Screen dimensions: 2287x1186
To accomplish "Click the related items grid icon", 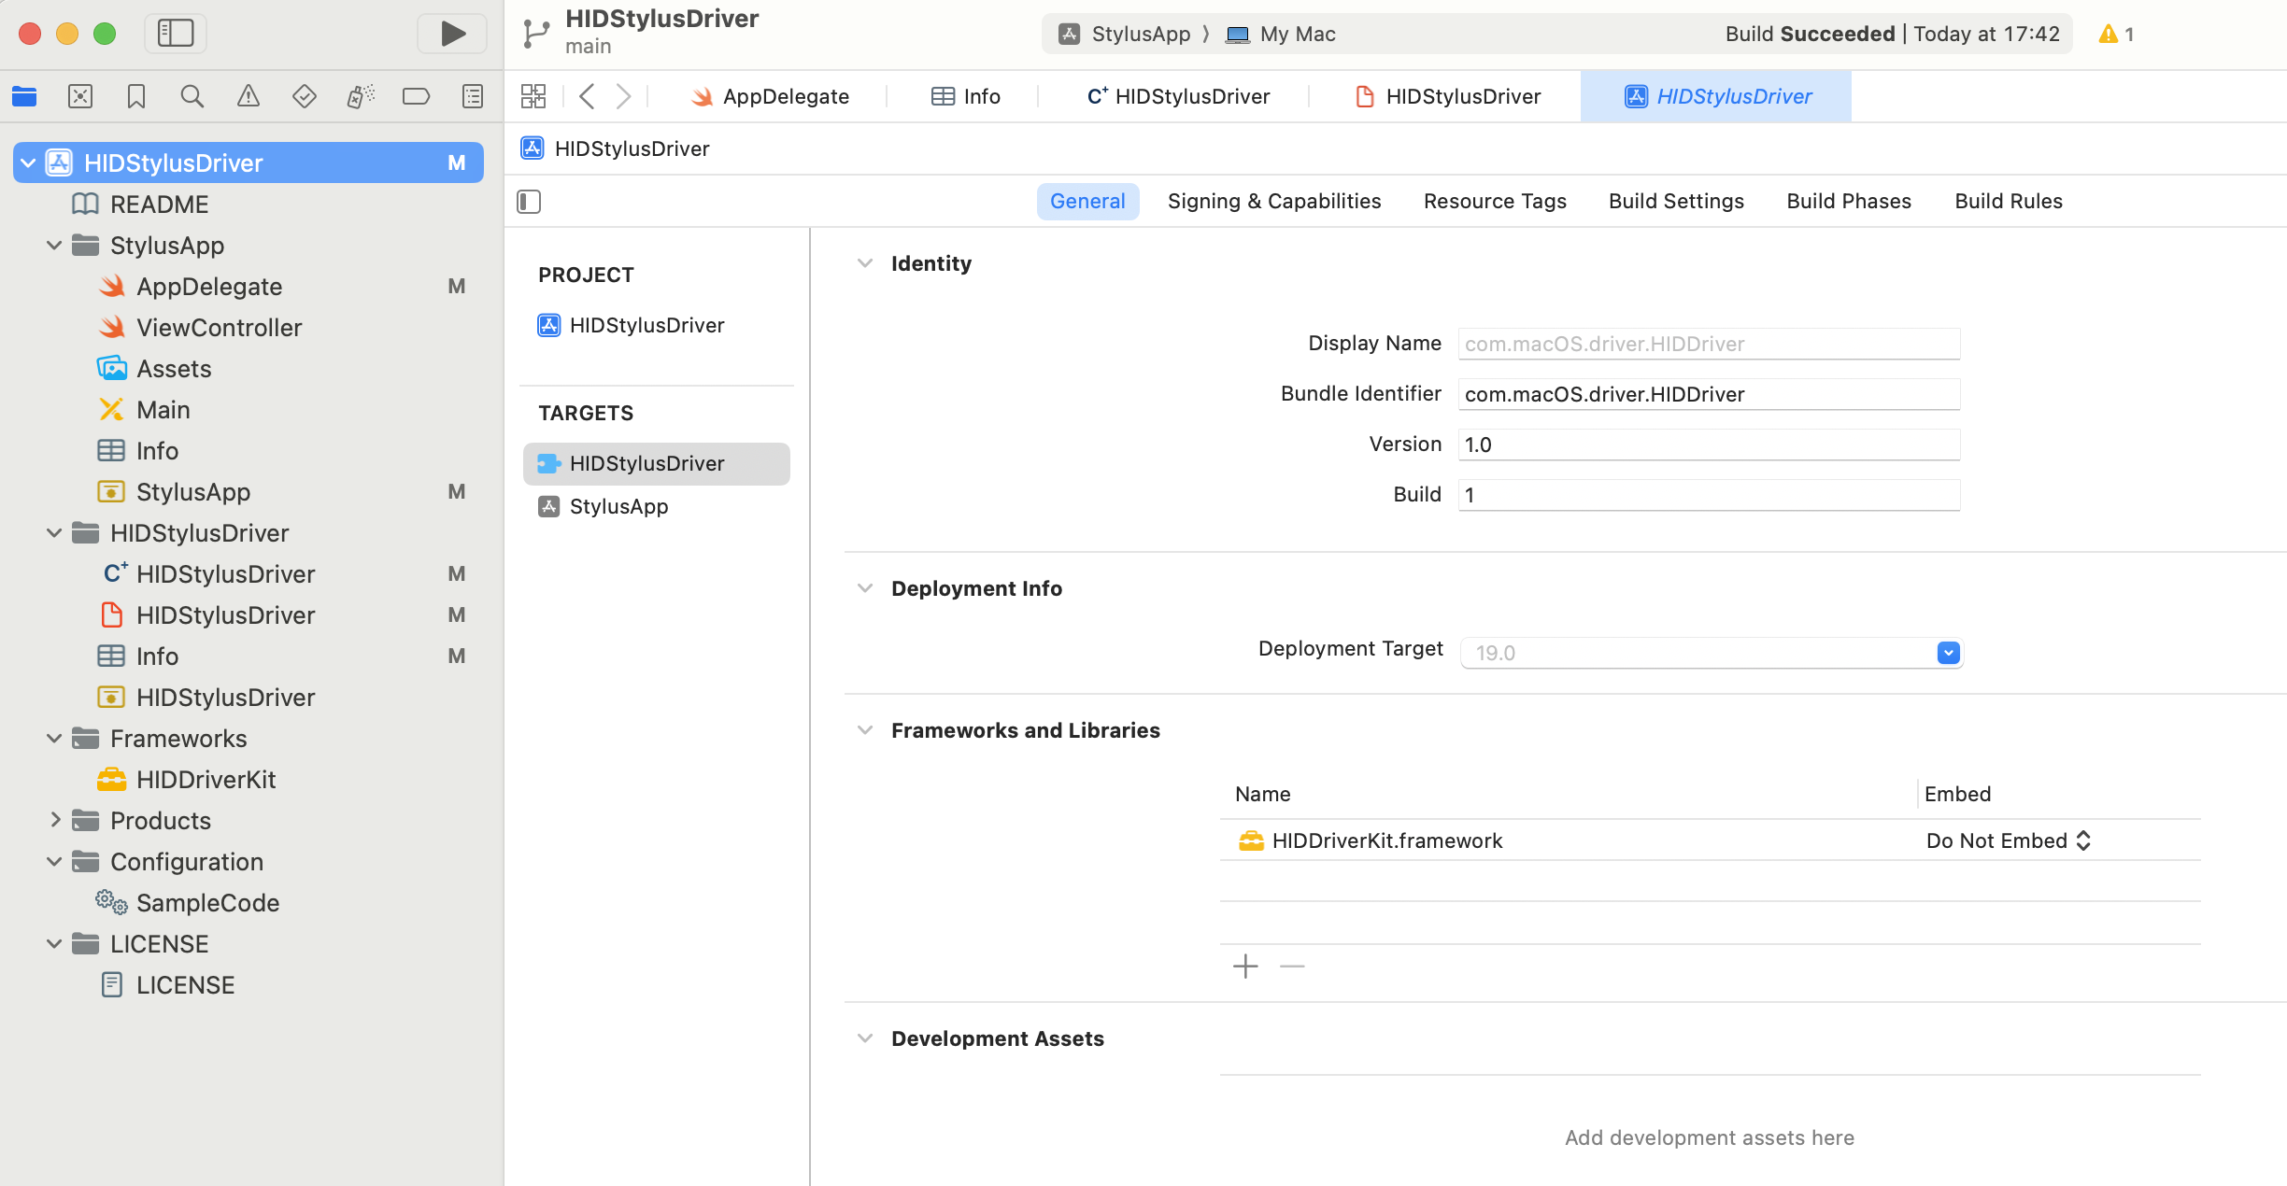I will point(533,96).
